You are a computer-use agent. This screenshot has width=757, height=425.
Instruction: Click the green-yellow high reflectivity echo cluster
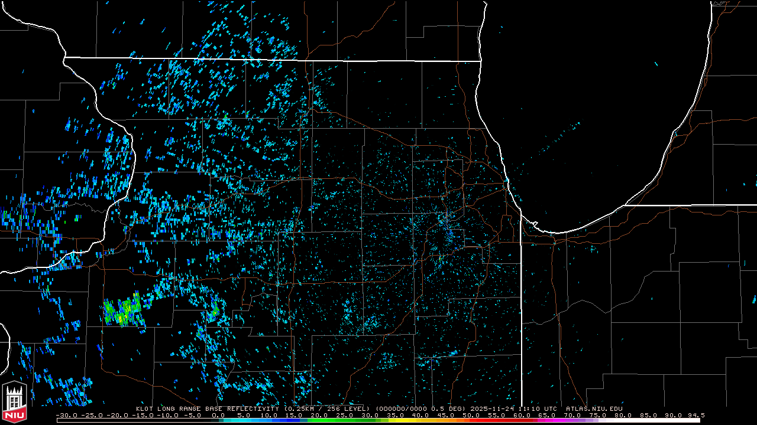click(124, 310)
